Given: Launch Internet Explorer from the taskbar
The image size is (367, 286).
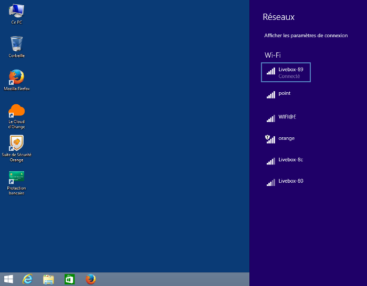Looking at the screenshot, I should point(27,279).
